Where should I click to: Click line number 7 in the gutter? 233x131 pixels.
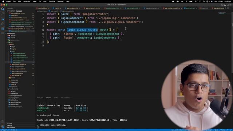[x=43, y=37]
